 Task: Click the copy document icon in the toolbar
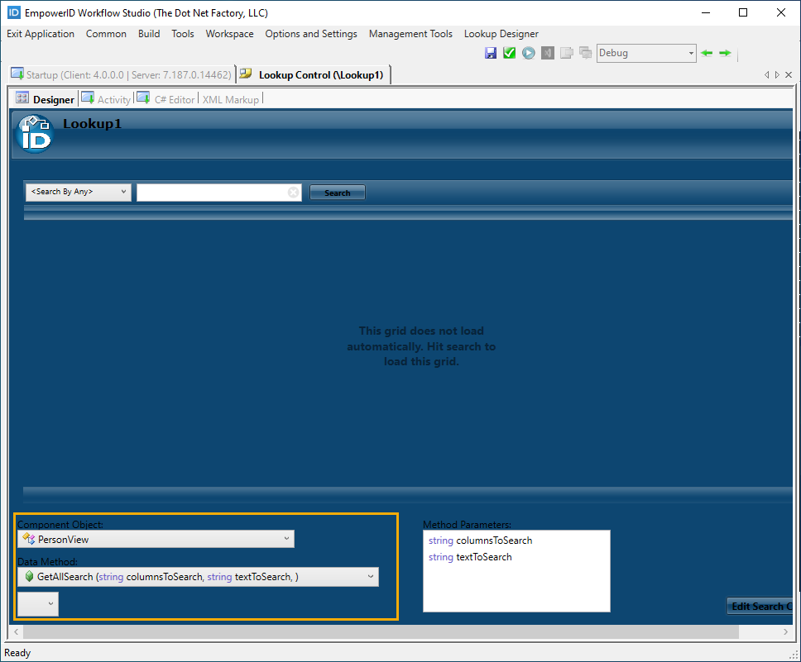pyautogui.click(x=567, y=52)
